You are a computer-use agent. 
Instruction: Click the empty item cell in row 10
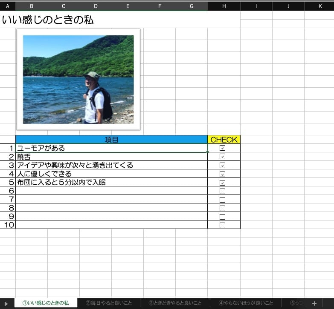tap(111, 225)
